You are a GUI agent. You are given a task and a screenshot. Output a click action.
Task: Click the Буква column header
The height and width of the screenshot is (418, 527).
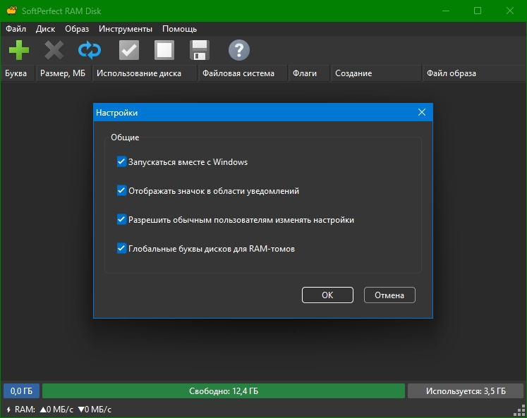(18, 73)
